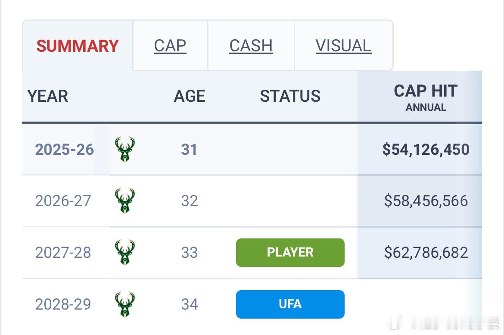This screenshot has width=504, height=335.
Task: Click the Bucks logo in 2025-26 row
Action: click(125, 149)
